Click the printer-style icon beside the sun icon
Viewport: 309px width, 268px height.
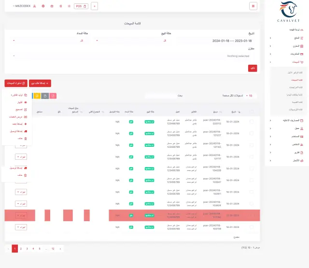61,6
